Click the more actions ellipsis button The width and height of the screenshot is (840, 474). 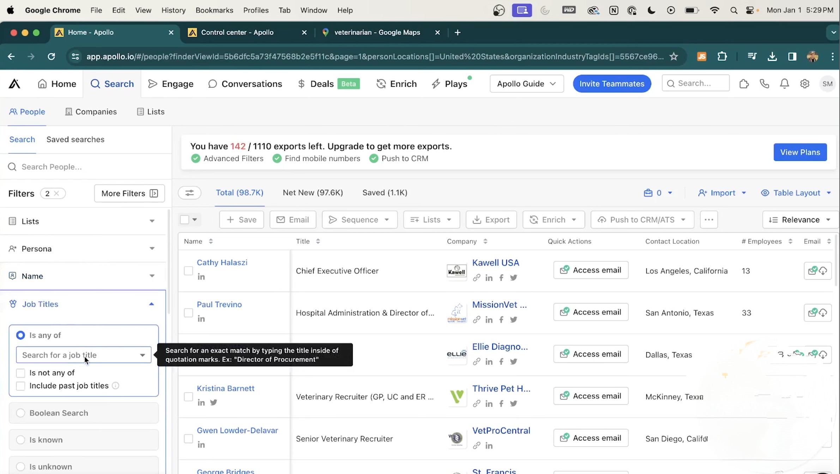(709, 220)
